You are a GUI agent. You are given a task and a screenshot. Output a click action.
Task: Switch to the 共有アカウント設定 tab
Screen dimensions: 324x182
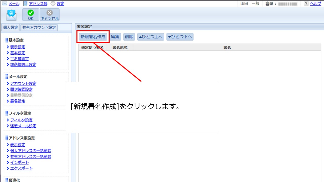39,27
